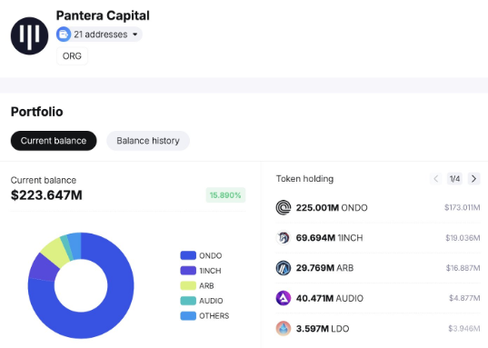This screenshot has width=488, height=348.
Task: Click the ORG tag button
Action: [72, 56]
